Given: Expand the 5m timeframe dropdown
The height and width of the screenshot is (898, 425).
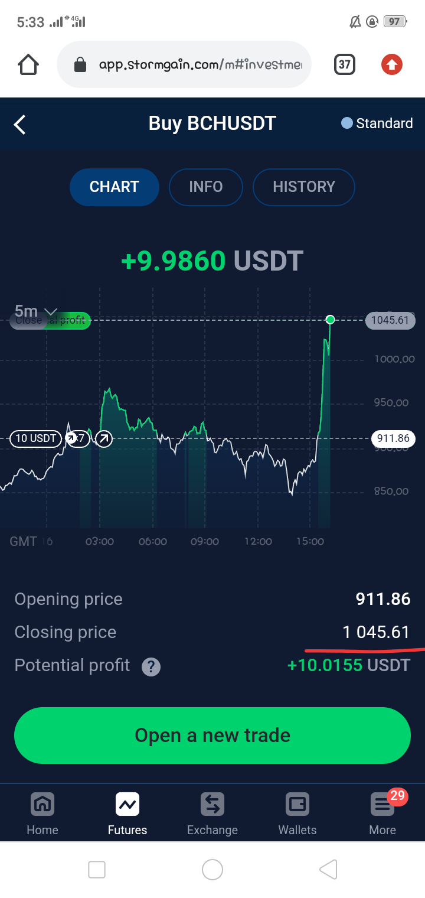Looking at the screenshot, I should (36, 311).
